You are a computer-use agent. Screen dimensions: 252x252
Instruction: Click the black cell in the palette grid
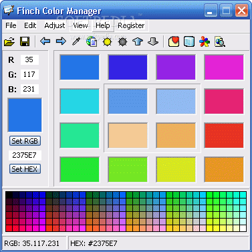pos(9,195)
